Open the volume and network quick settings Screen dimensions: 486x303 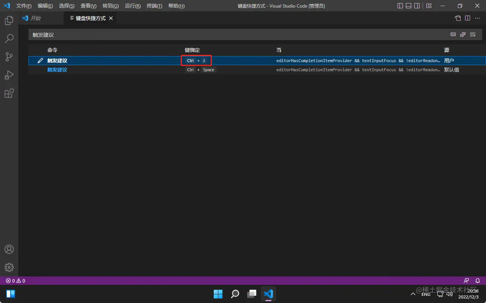(x=445, y=294)
